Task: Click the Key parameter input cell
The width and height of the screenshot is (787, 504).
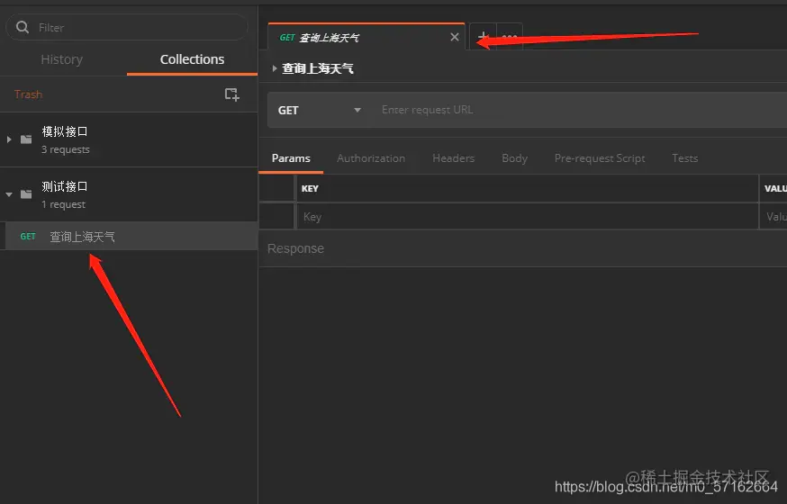Action: [x=528, y=217]
